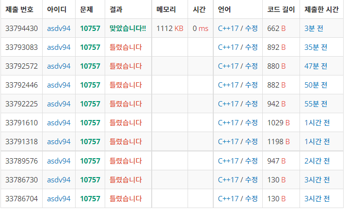Click the 제출 번호 column header
Image resolution: width=348 pixels, height=209 pixels.
pyautogui.click(x=19, y=9)
